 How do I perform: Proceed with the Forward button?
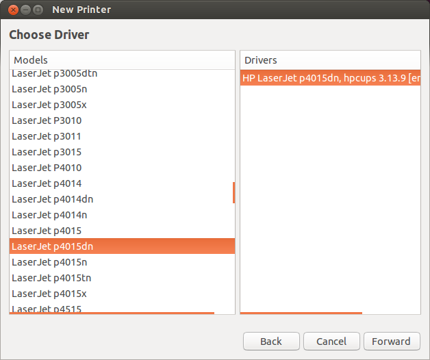tap(392, 342)
